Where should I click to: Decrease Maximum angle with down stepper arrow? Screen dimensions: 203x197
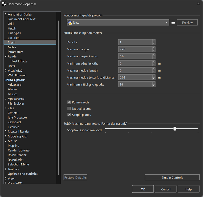coord(154,51)
